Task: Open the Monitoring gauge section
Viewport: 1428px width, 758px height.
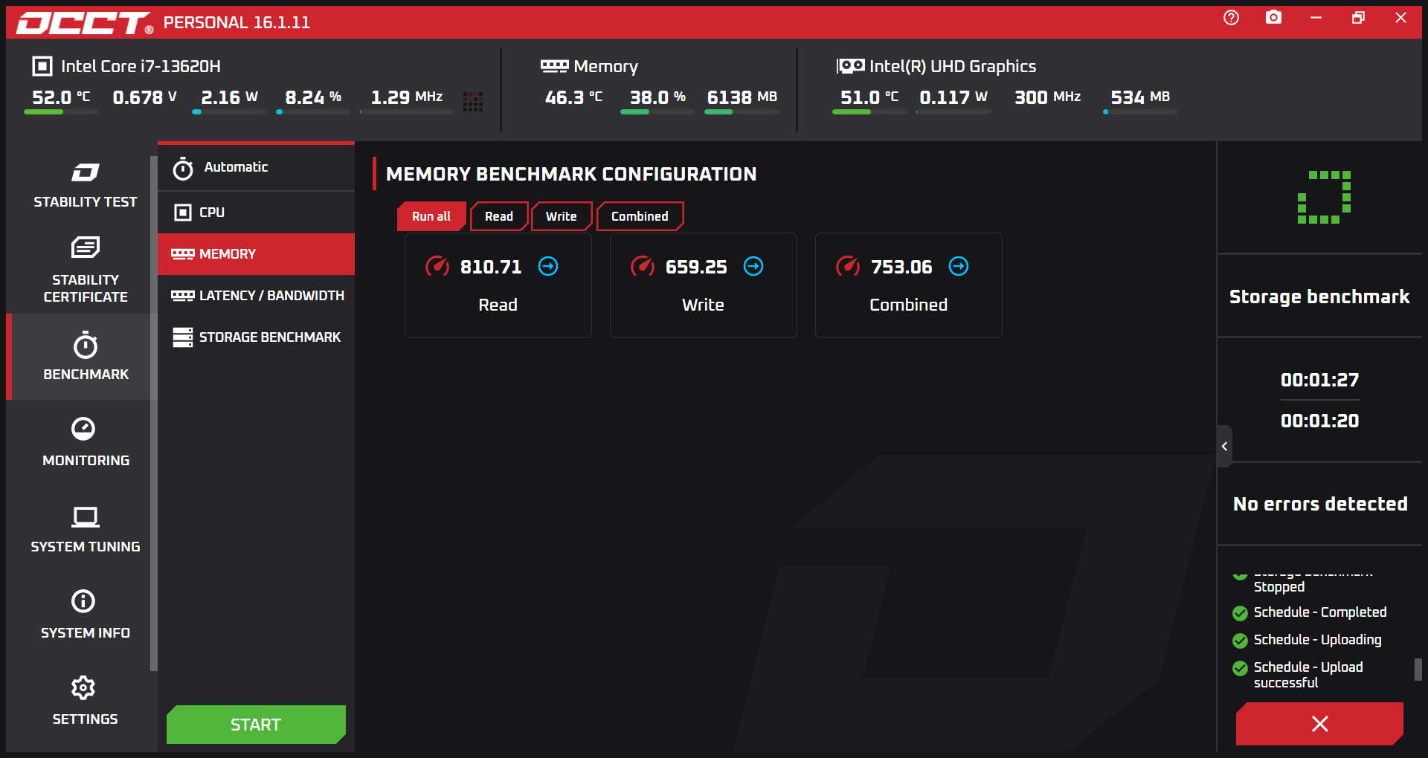Action: coord(85,442)
